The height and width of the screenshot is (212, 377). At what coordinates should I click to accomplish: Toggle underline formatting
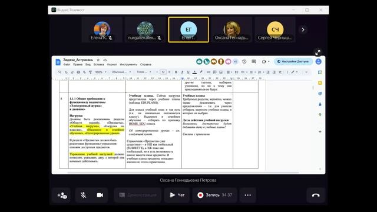[x=188, y=72]
